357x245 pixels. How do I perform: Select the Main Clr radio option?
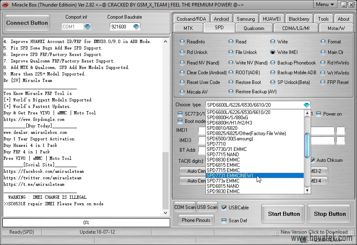tap(332, 52)
